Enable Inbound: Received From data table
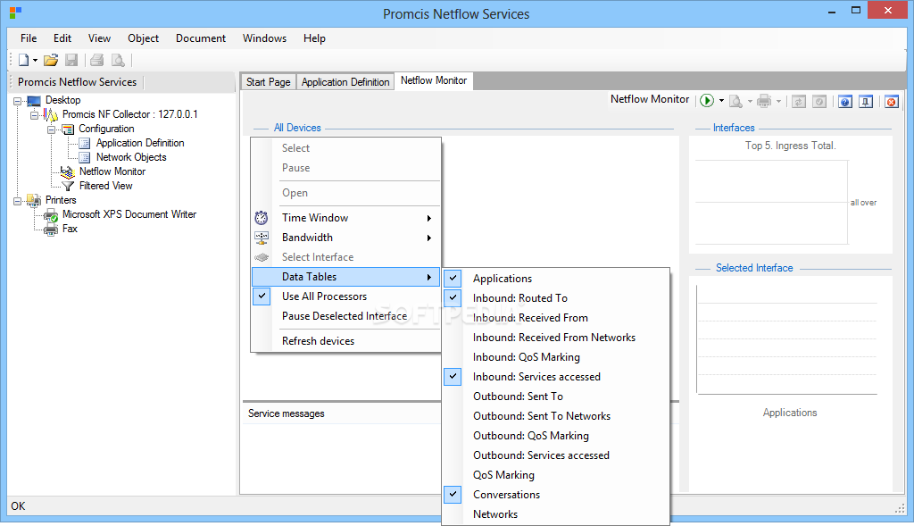 tap(555, 318)
